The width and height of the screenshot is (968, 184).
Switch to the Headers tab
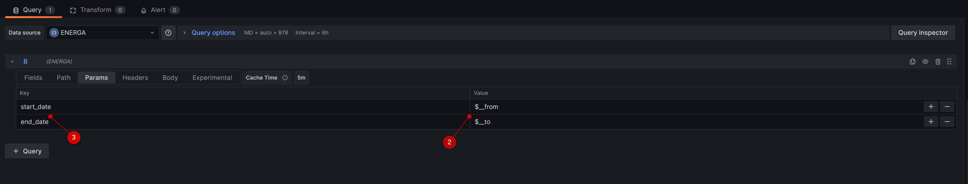point(135,77)
